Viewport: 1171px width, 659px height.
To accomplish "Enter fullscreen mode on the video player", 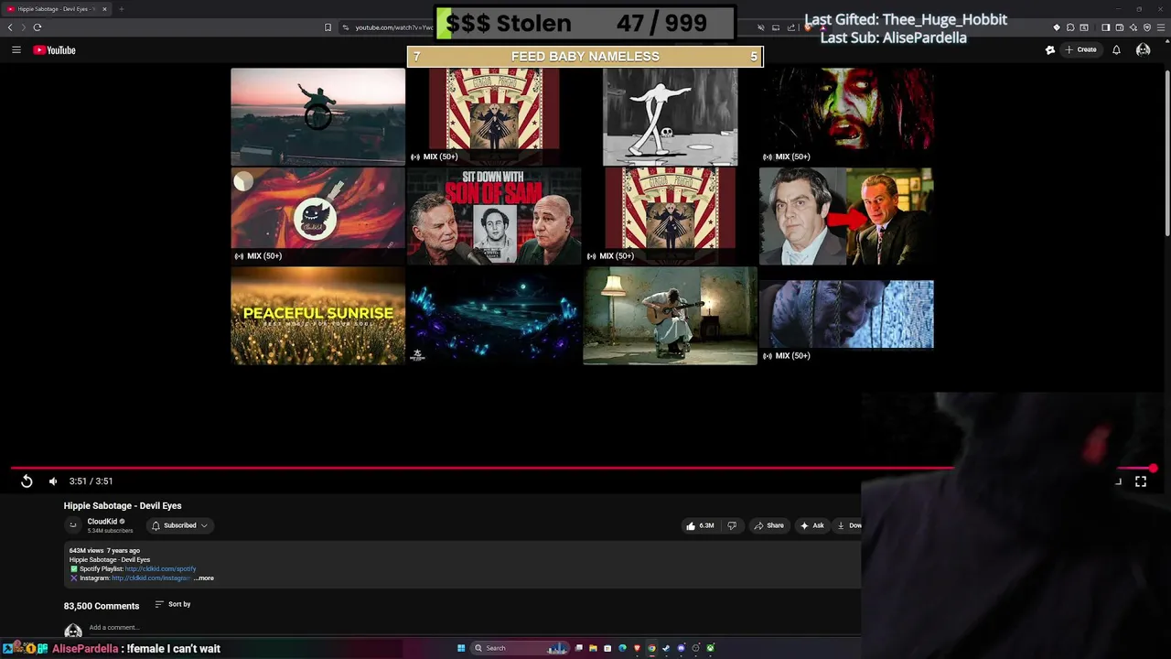I will pyautogui.click(x=1141, y=481).
